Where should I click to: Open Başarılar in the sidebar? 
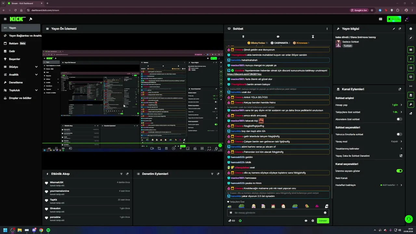pos(21,59)
